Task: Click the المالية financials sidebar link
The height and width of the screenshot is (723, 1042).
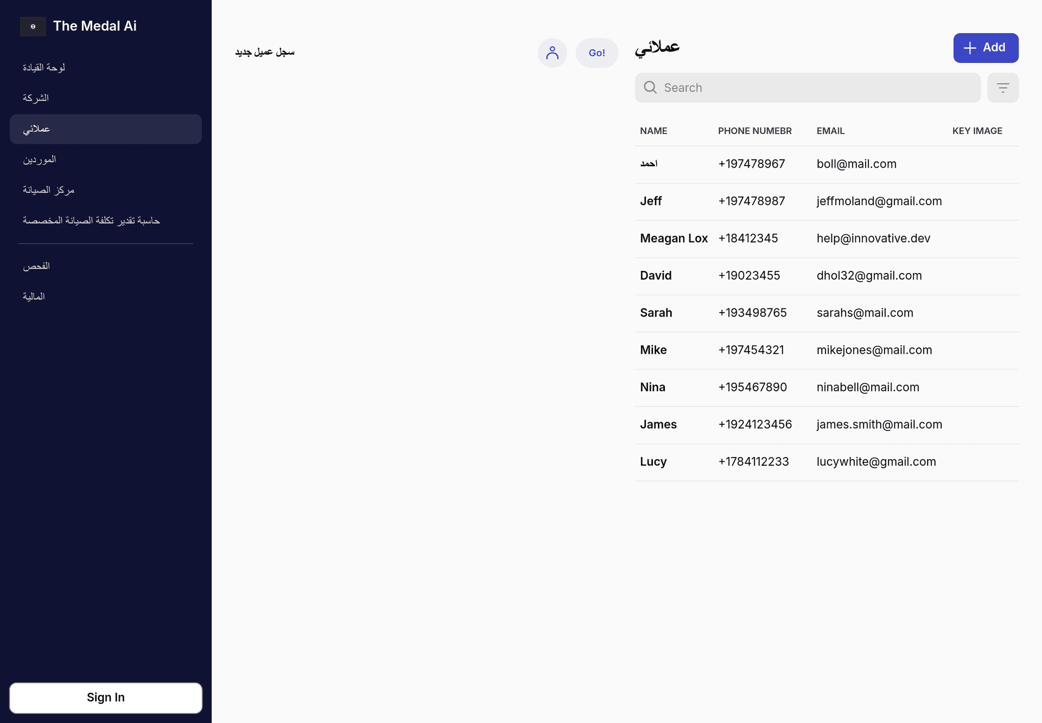Action: tap(33, 296)
